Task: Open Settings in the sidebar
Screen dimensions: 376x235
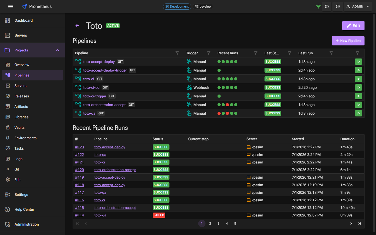Action: tap(32, 195)
